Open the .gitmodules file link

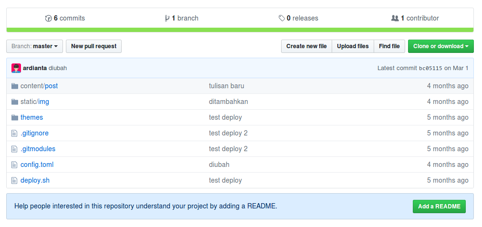click(38, 149)
